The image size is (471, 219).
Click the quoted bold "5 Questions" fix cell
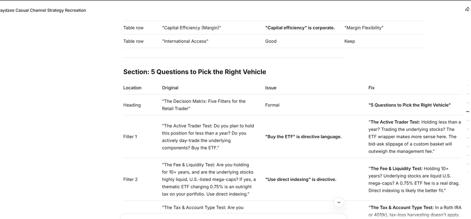click(410, 105)
